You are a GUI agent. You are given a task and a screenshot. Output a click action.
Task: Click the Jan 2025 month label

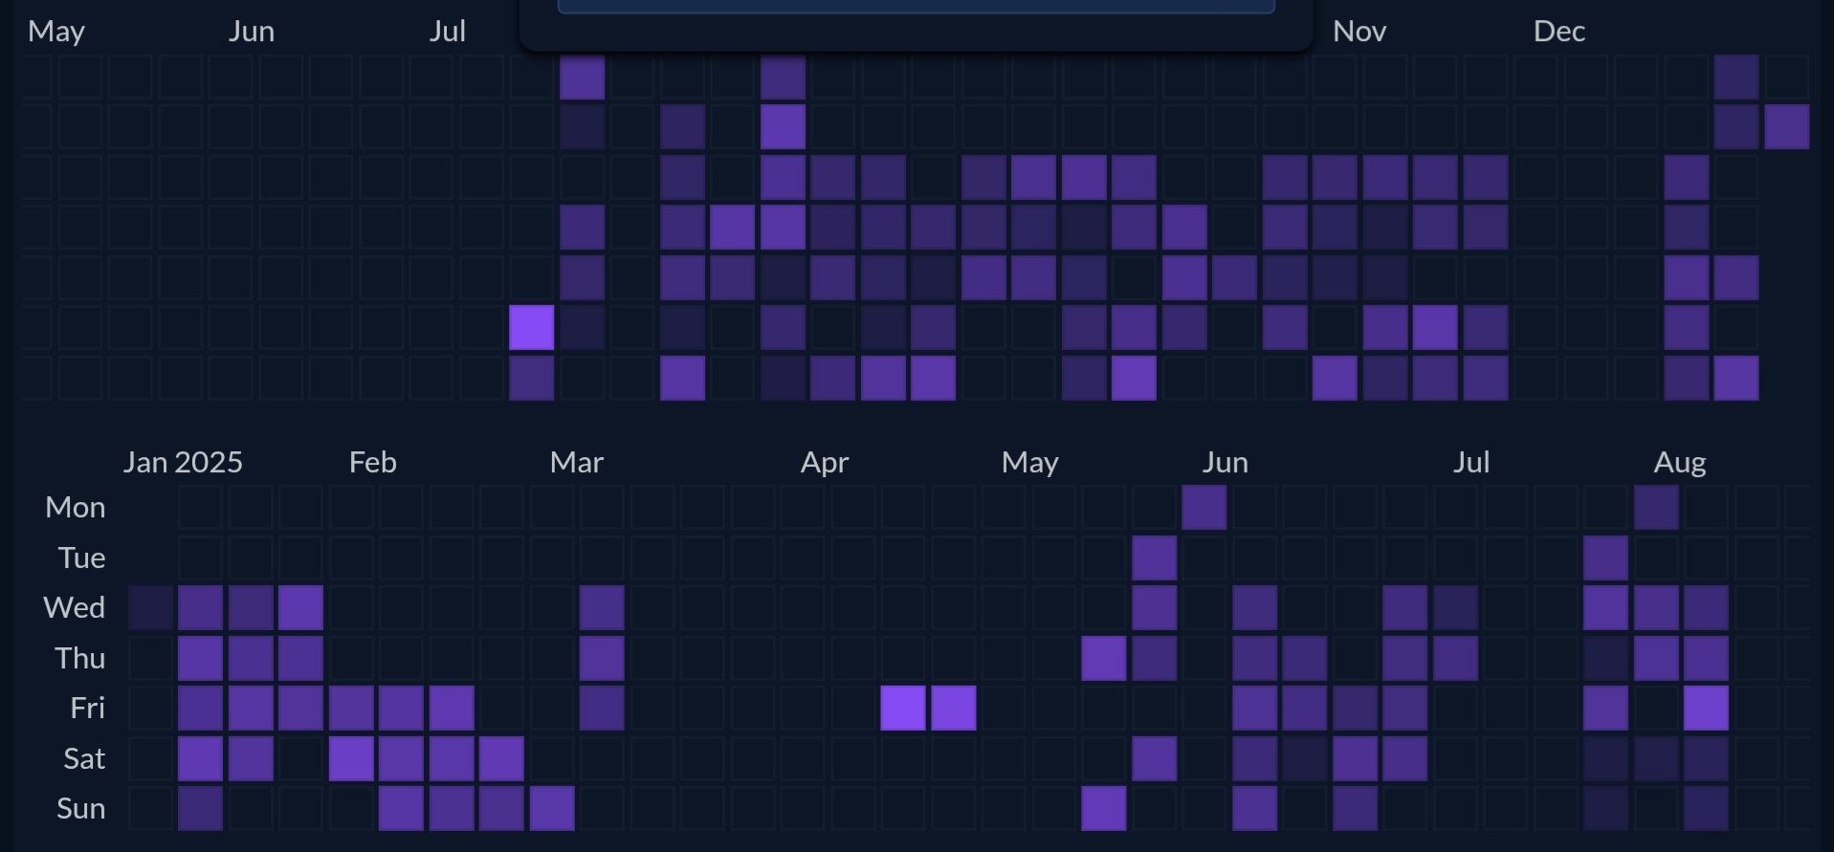[x=183, y=463]
